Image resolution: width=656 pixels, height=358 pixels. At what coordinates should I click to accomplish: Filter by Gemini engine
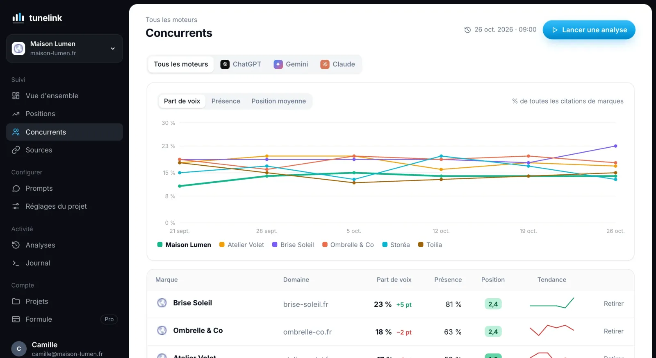tap(291, 64)
